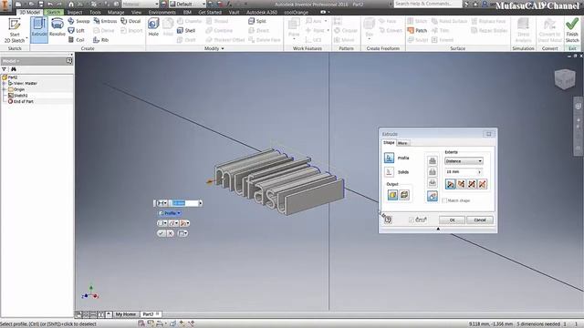Image resolution: width=584 pixels, height=328 pixels.
Task: Click the distance input in mini toolbar
Action: coord(184,203)
